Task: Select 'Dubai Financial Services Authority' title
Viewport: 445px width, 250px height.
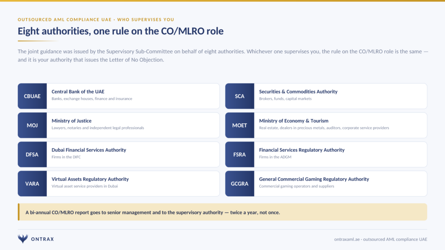Action: (x=89, y=150)
